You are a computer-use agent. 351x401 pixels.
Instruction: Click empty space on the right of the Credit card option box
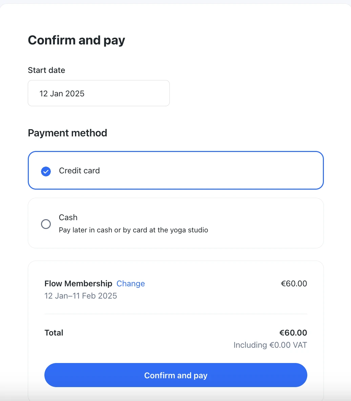[x=254, y=170]
